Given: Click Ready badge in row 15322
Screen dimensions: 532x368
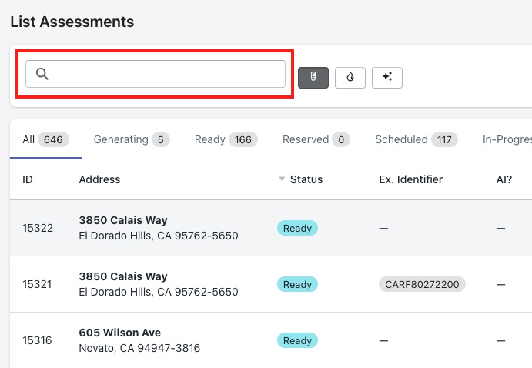Looking at the screenshot, I should click(x=297, y=228).
